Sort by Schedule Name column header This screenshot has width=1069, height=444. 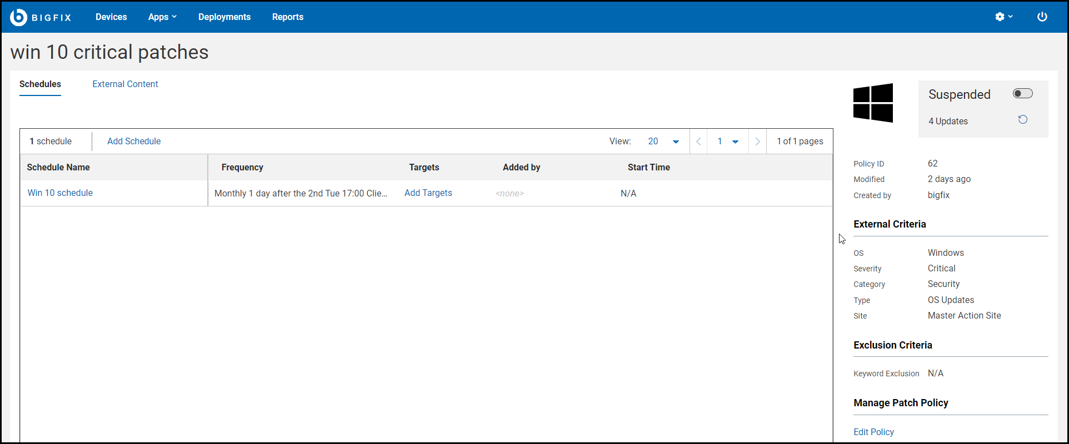(x=58, y=168)
